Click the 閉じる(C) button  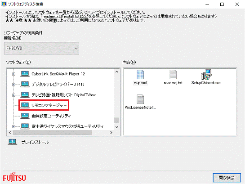[x=227, y=178]
